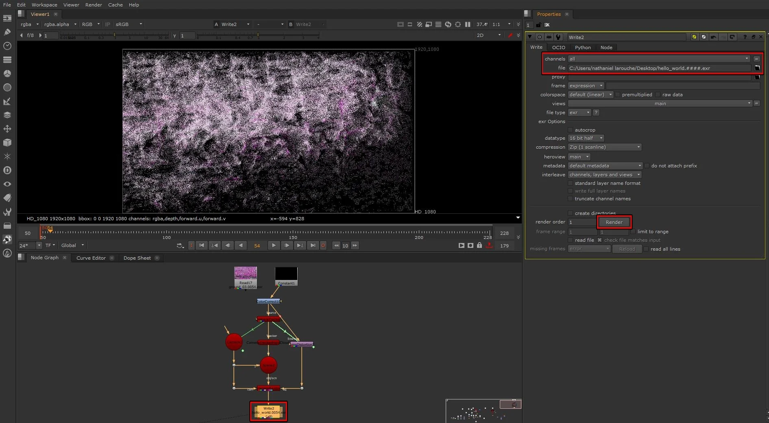Image resolution: width=769 pixels, height=423 pixels.
Task: Expand the channels dropdown set to all
Action: 658,59
